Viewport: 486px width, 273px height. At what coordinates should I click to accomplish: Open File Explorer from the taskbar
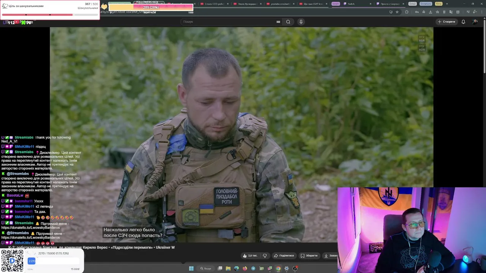click(x=228, y=268)
